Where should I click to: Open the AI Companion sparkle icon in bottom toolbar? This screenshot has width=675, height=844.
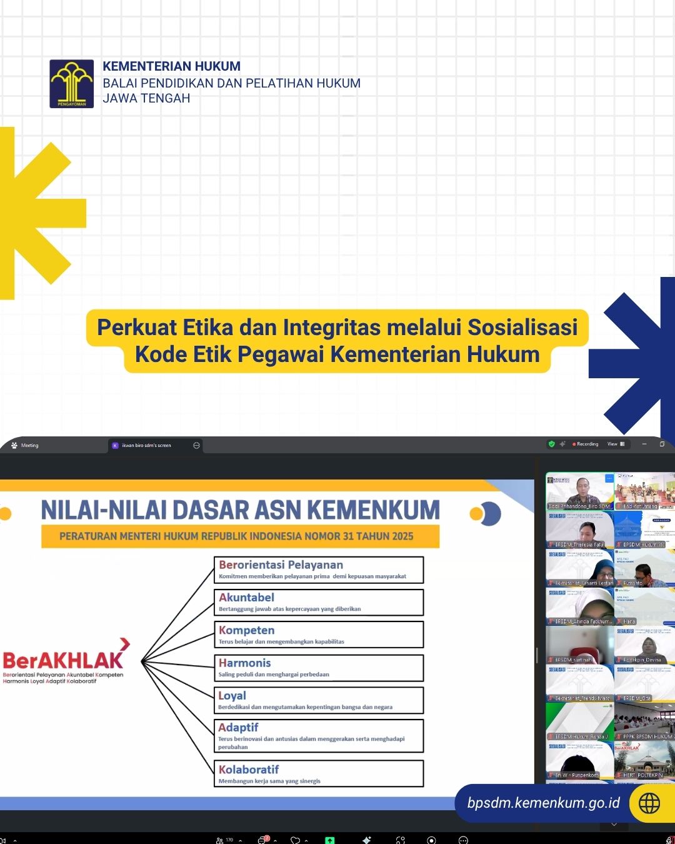point(367,840)
